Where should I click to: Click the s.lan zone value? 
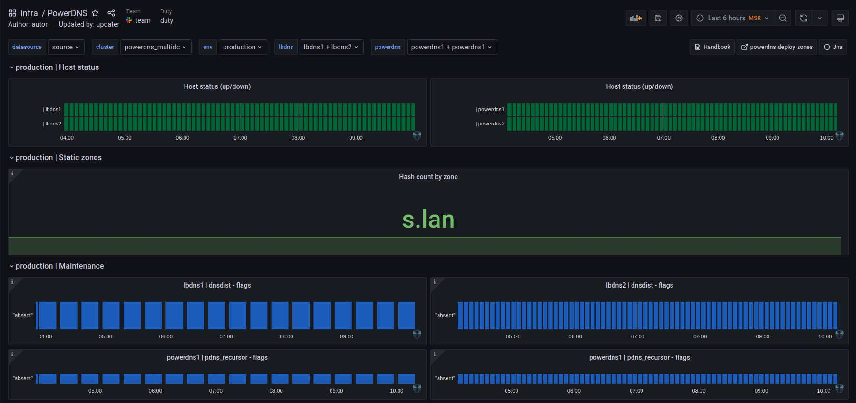coord(428,219)
